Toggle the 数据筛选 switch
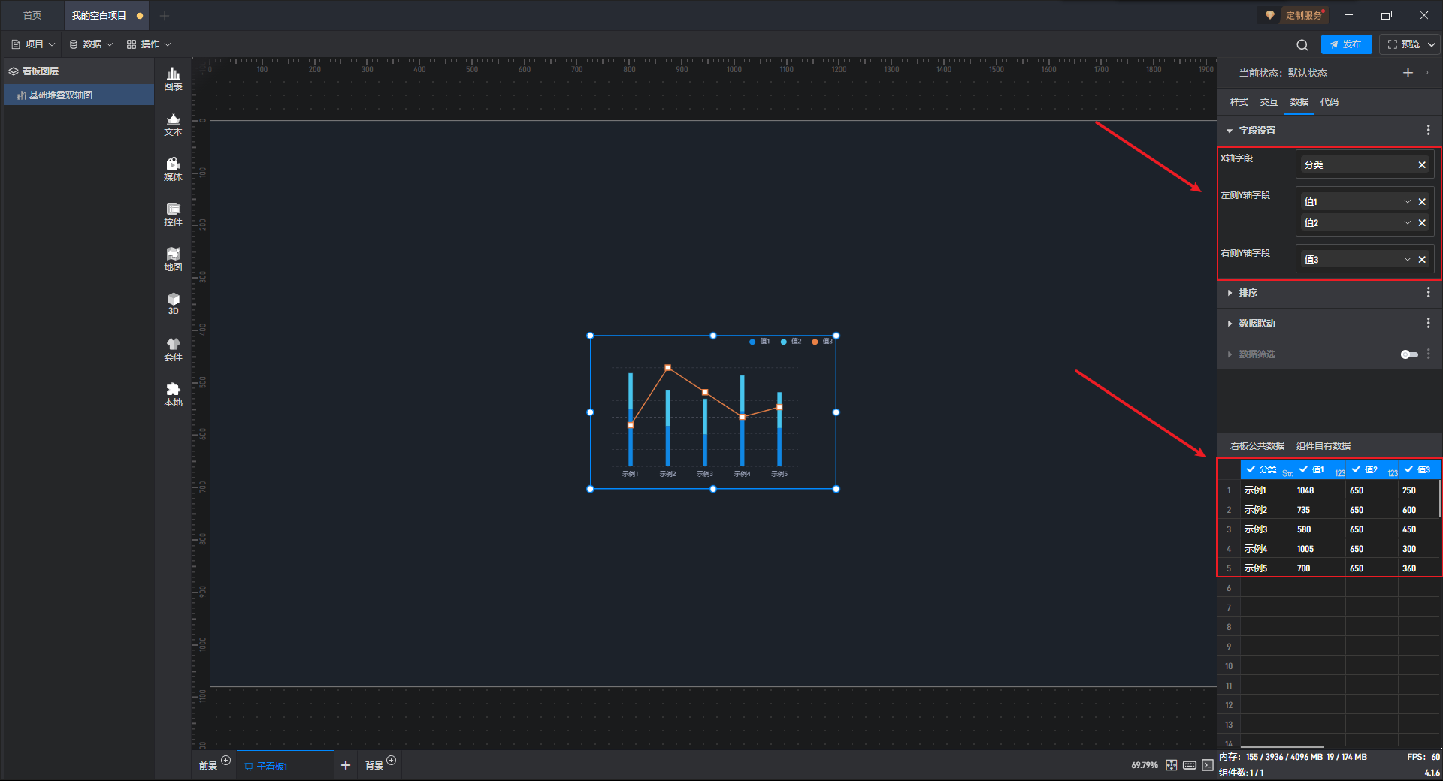The image size is (1443, 781). pyautogui.click(x=1409, y=354)
